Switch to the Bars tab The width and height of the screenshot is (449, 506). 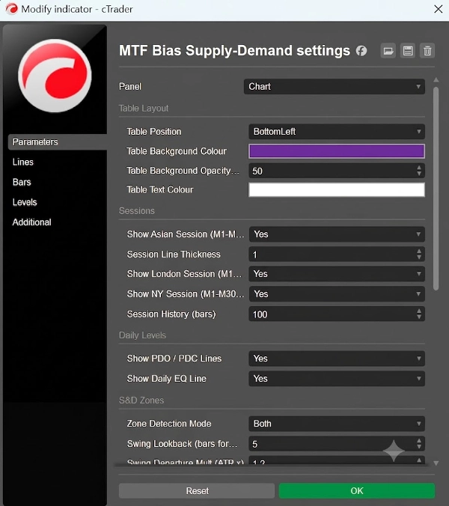coord(22,182)
